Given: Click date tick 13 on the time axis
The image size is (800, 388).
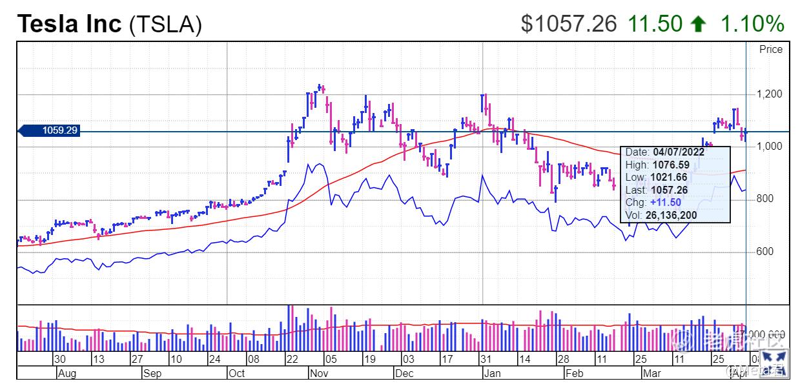Looking at the screenshot, I should click(x=98, y=359).
